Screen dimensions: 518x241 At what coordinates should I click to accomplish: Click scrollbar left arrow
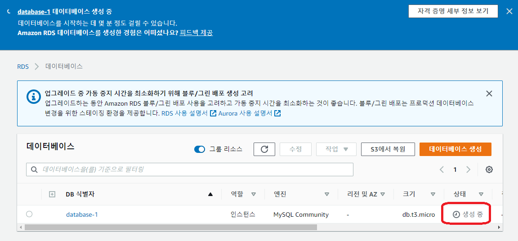click(21, 227)
